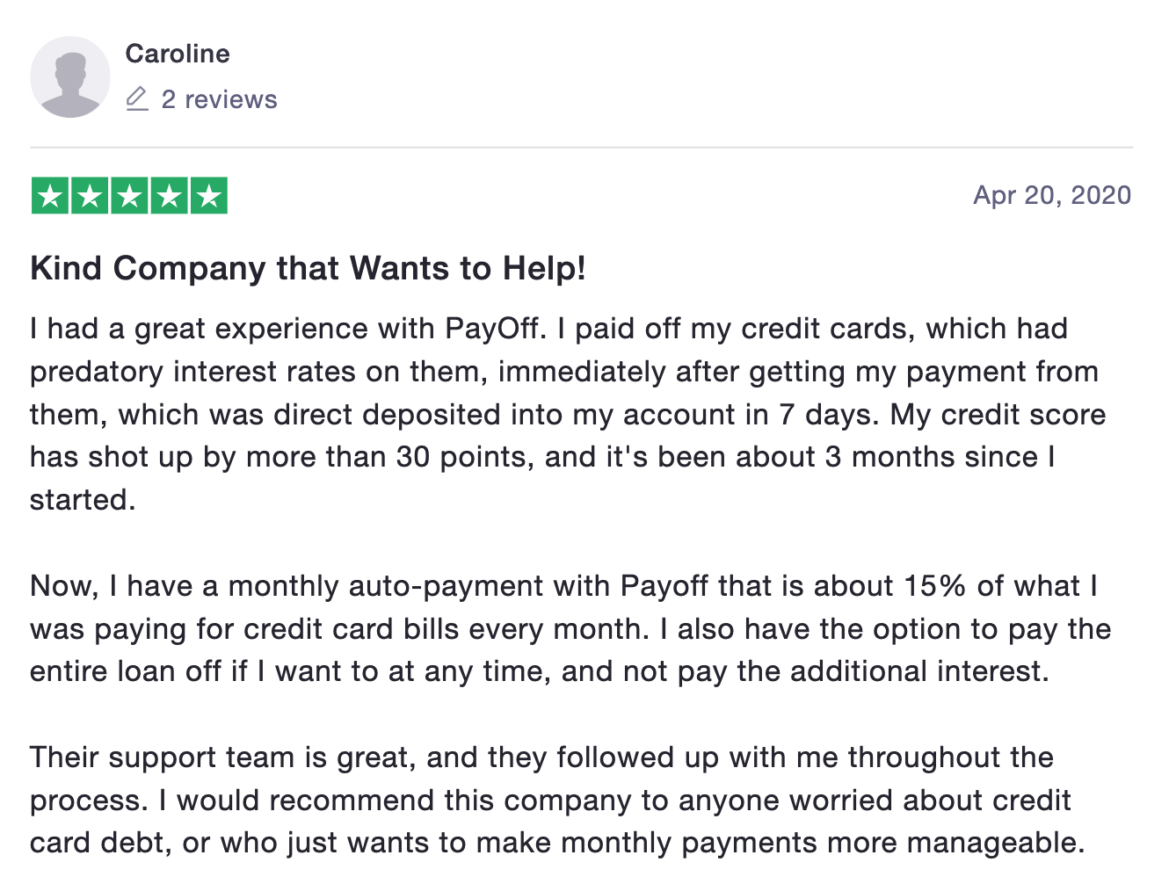Open the "Kind Company that Wants to Help!" title
The height and width of the screenshot is (884, 1169).
point(308,268)
